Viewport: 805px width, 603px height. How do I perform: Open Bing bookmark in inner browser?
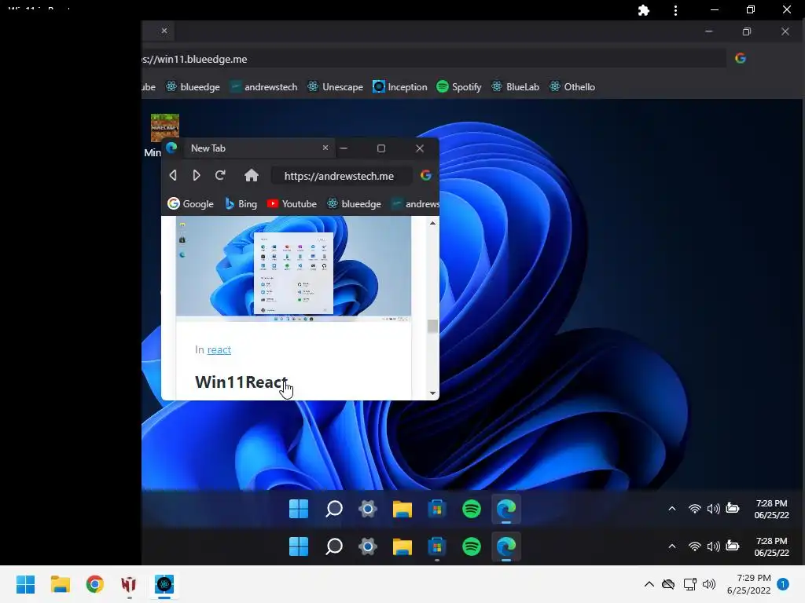[241, 203]
